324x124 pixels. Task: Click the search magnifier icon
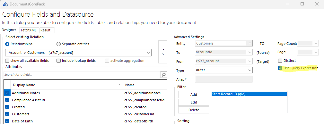point(164,74)
